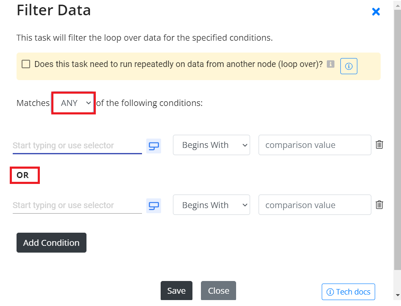401x306 pixels.
Task: Open selector icon for first condition
Action: tap(154, 146)
